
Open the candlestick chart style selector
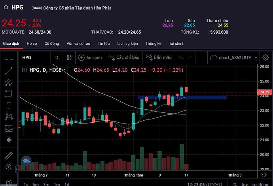pyautogui.click(x=69, y=57)
